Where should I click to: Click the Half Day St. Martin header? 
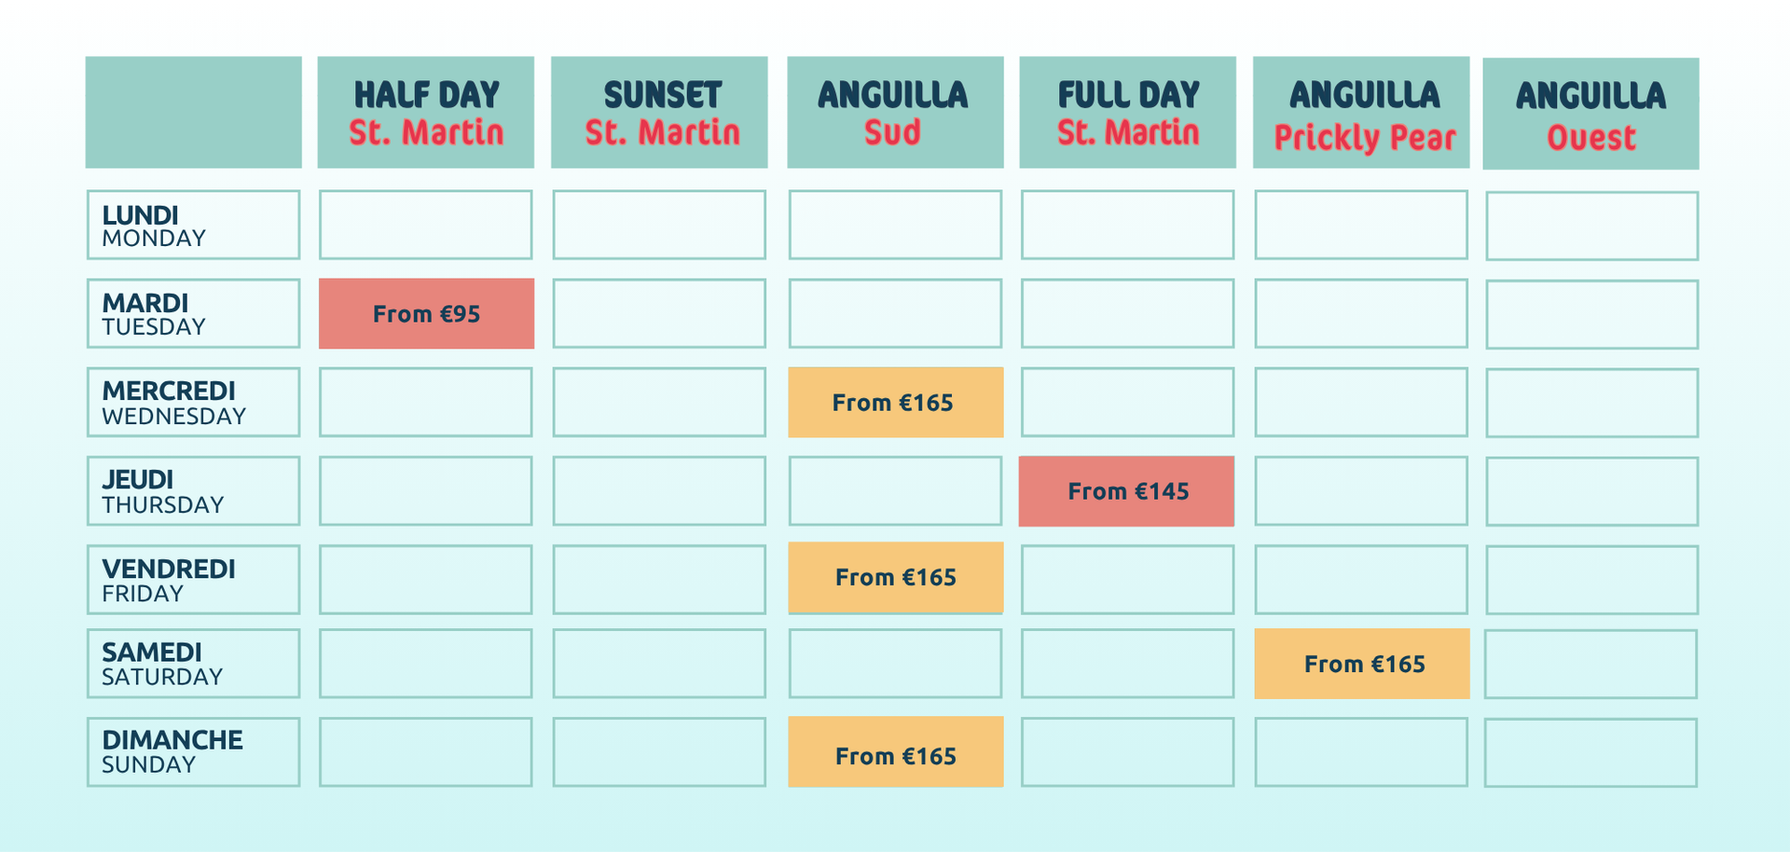coord(426,113)
